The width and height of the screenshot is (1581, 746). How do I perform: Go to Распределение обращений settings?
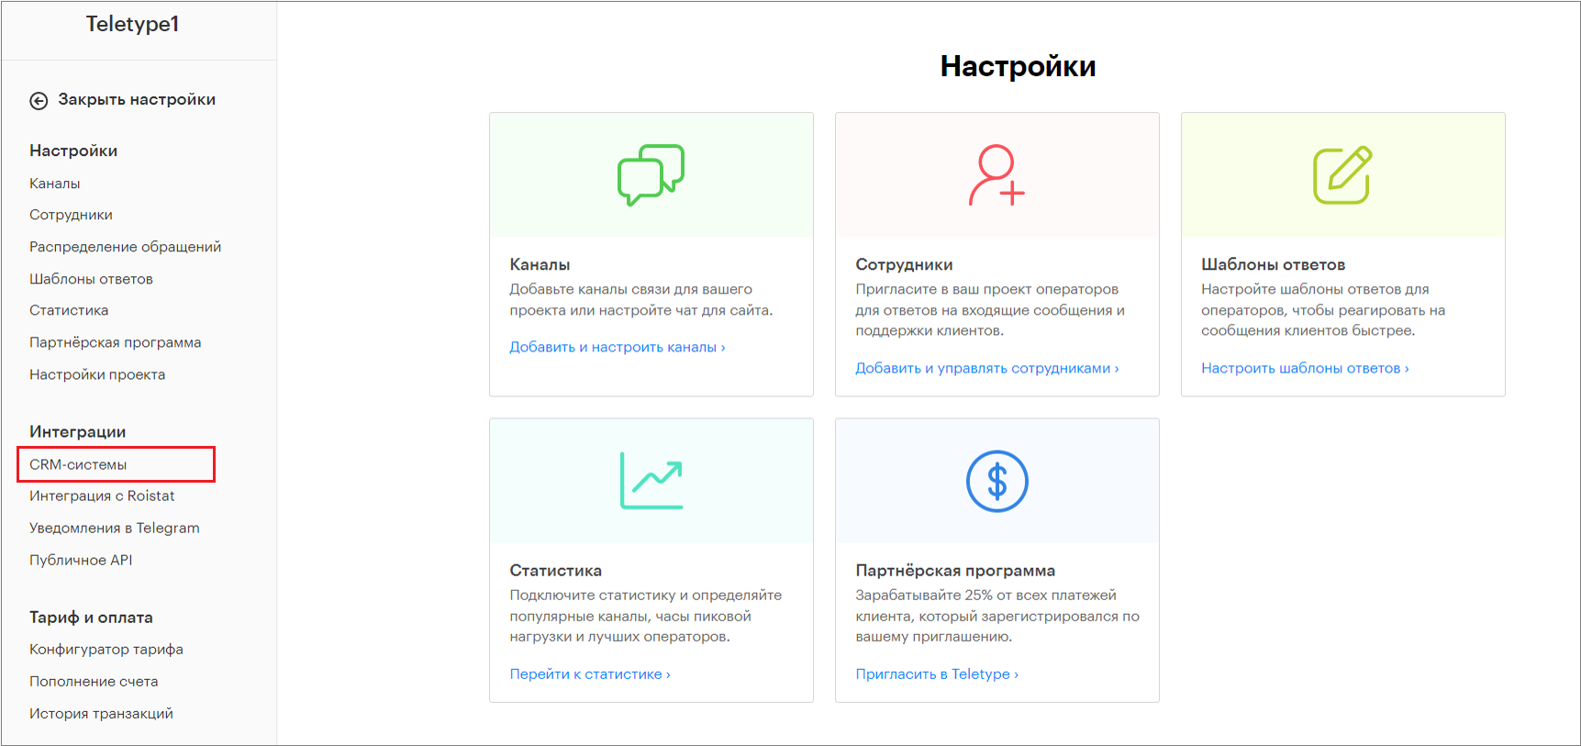pos(125,247)
